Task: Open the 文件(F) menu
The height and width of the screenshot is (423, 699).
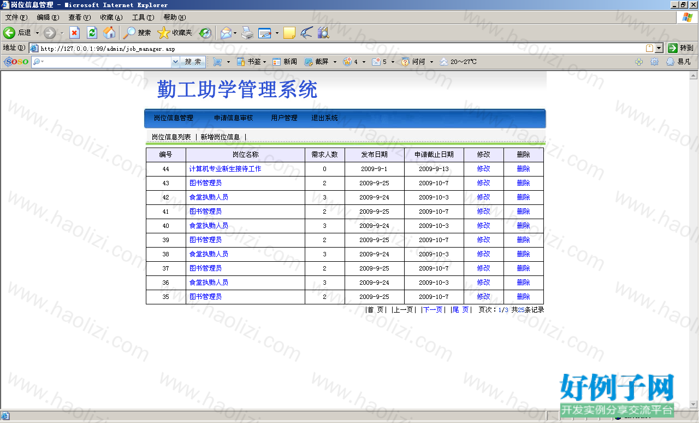Action: pos(16,17)
